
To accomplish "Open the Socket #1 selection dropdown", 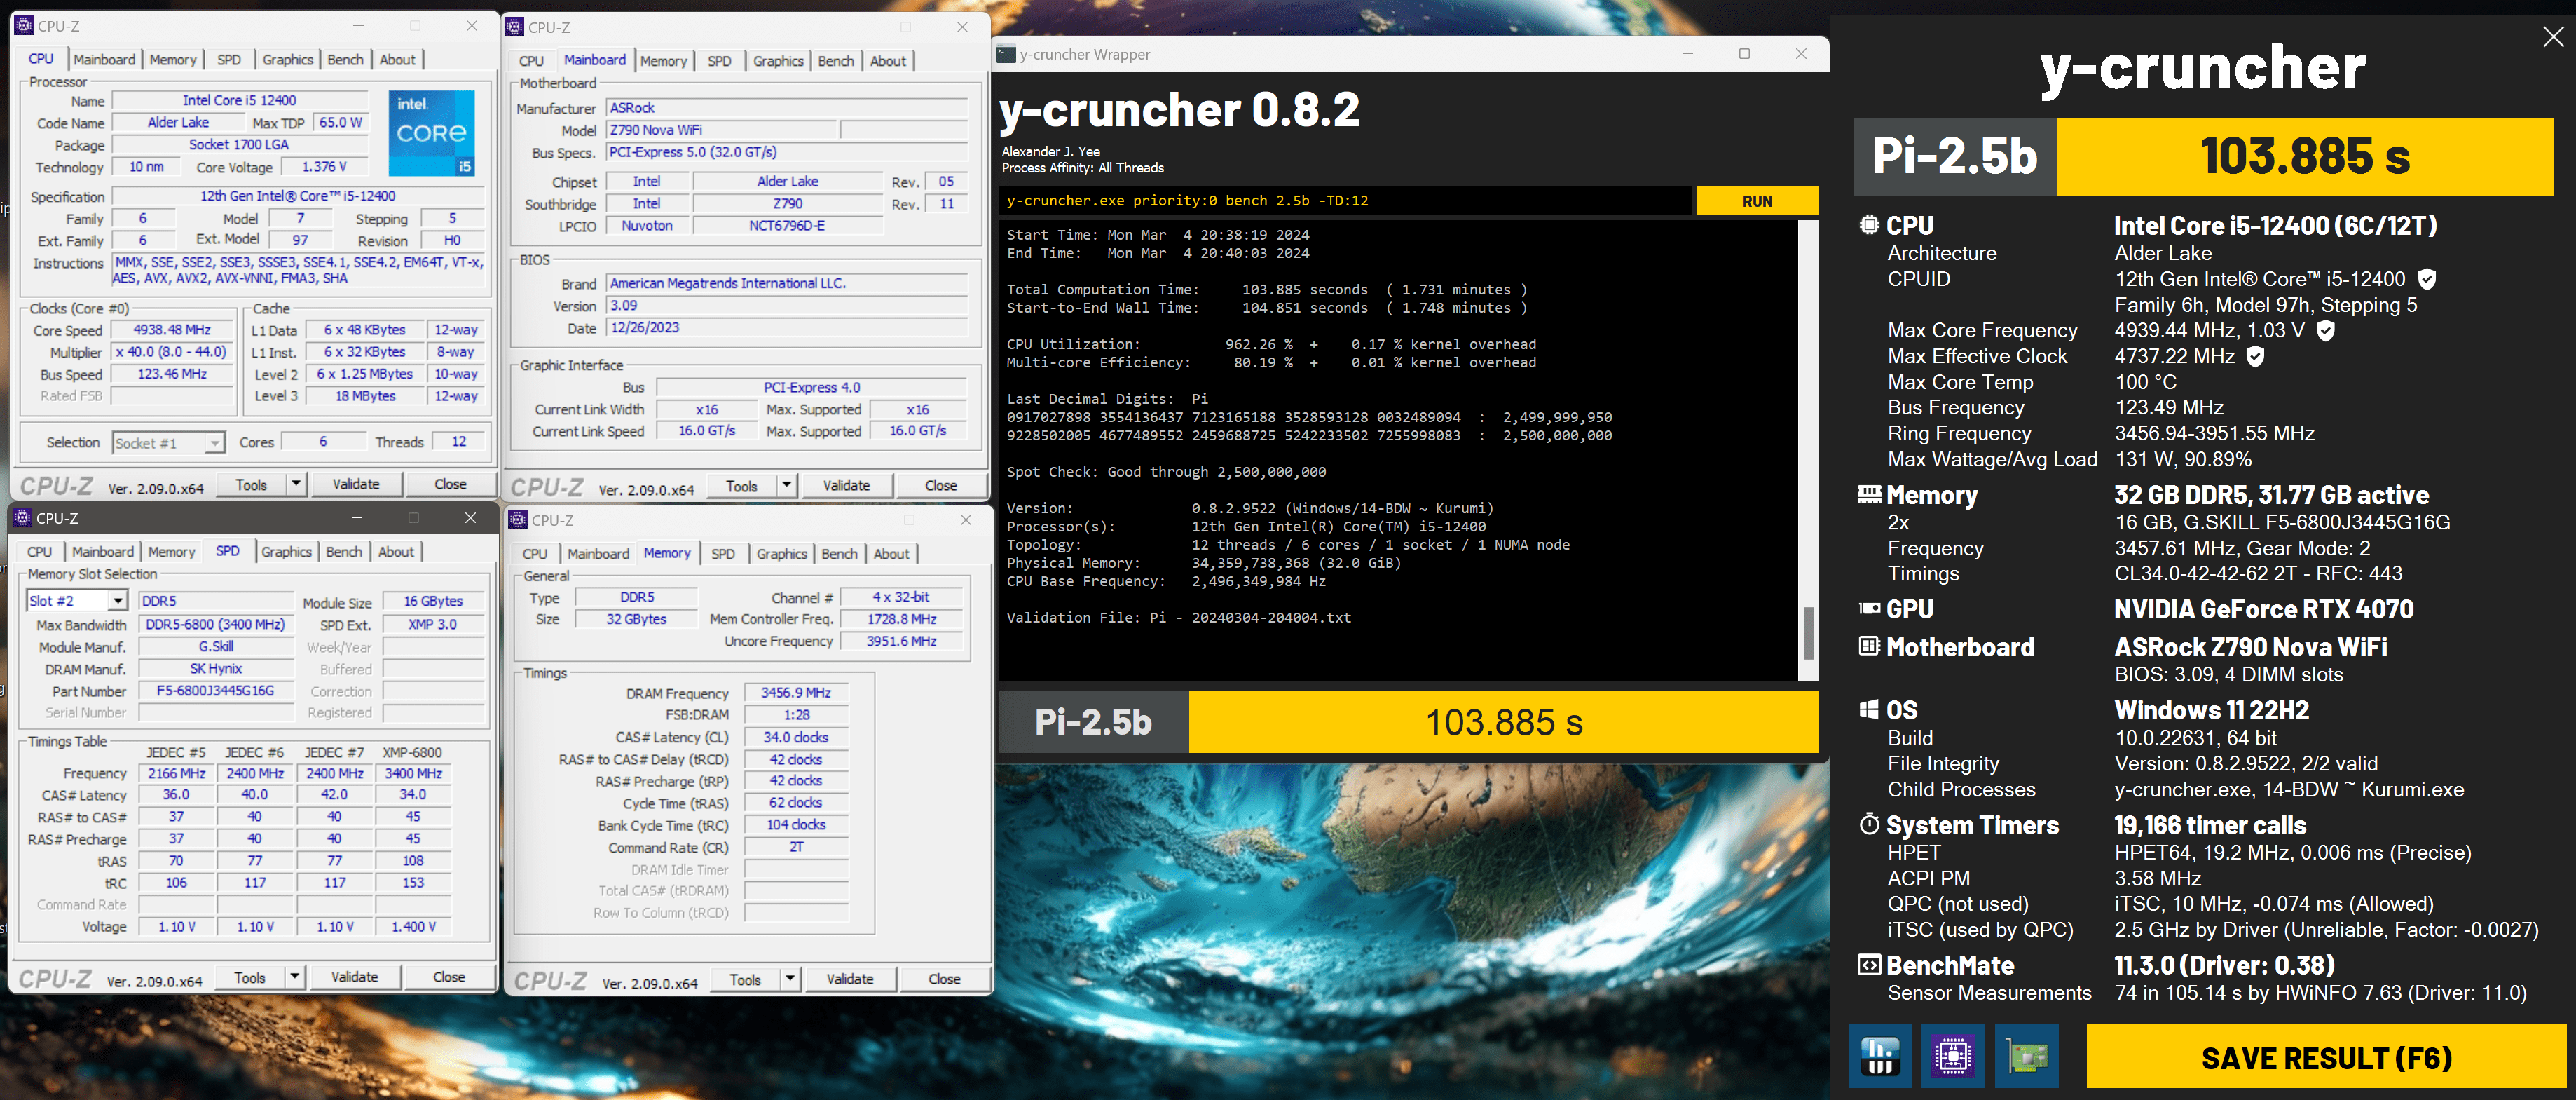I will coord(215,442).
